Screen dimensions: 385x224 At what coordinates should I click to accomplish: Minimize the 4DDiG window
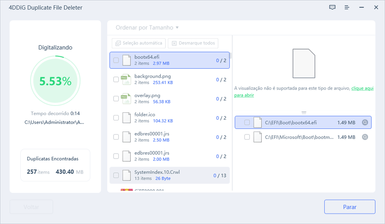tap(362, 7)
